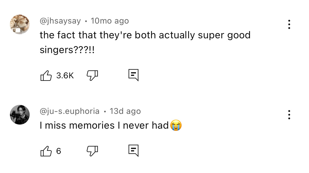This screenshot has height=173, width=309.
Task: Click the "I miss memories" comment text
Action: click(104, 125)
